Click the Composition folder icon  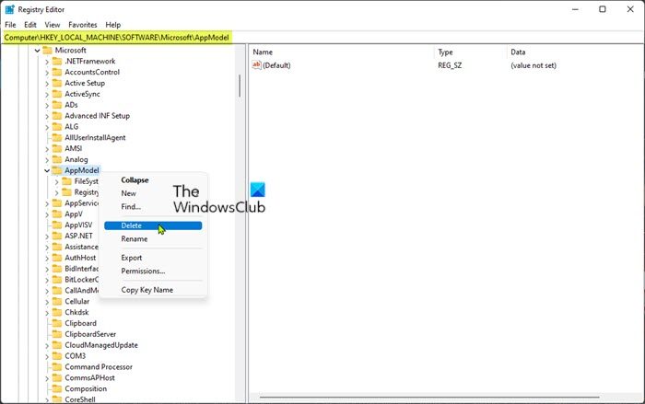click(x=57, y=388)
